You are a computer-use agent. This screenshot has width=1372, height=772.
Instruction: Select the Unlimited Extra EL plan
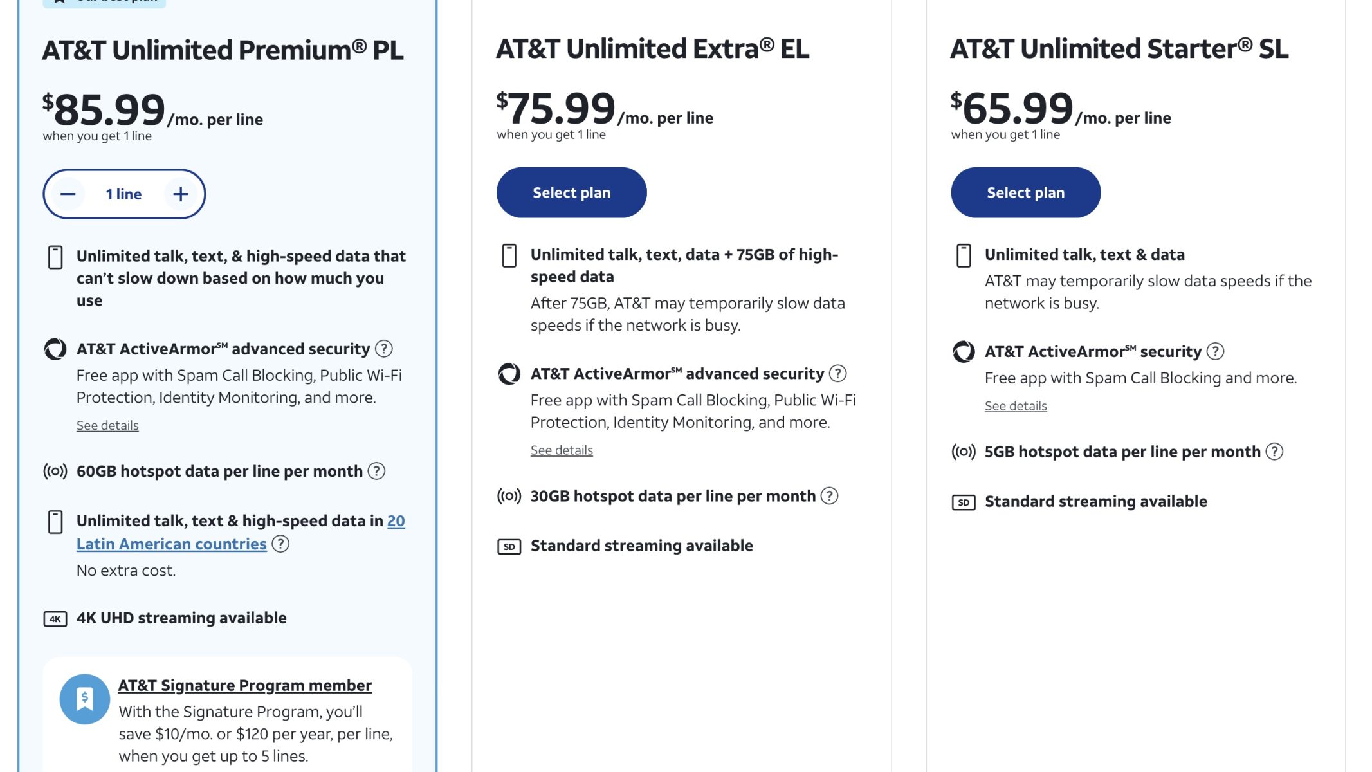point(571,192)
